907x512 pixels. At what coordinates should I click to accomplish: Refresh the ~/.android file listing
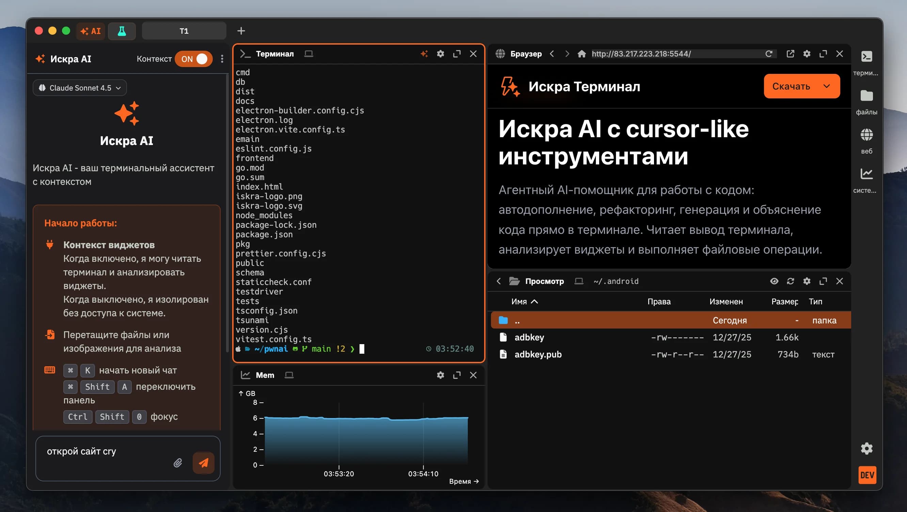pyautogui.click(x=791, y=281)
